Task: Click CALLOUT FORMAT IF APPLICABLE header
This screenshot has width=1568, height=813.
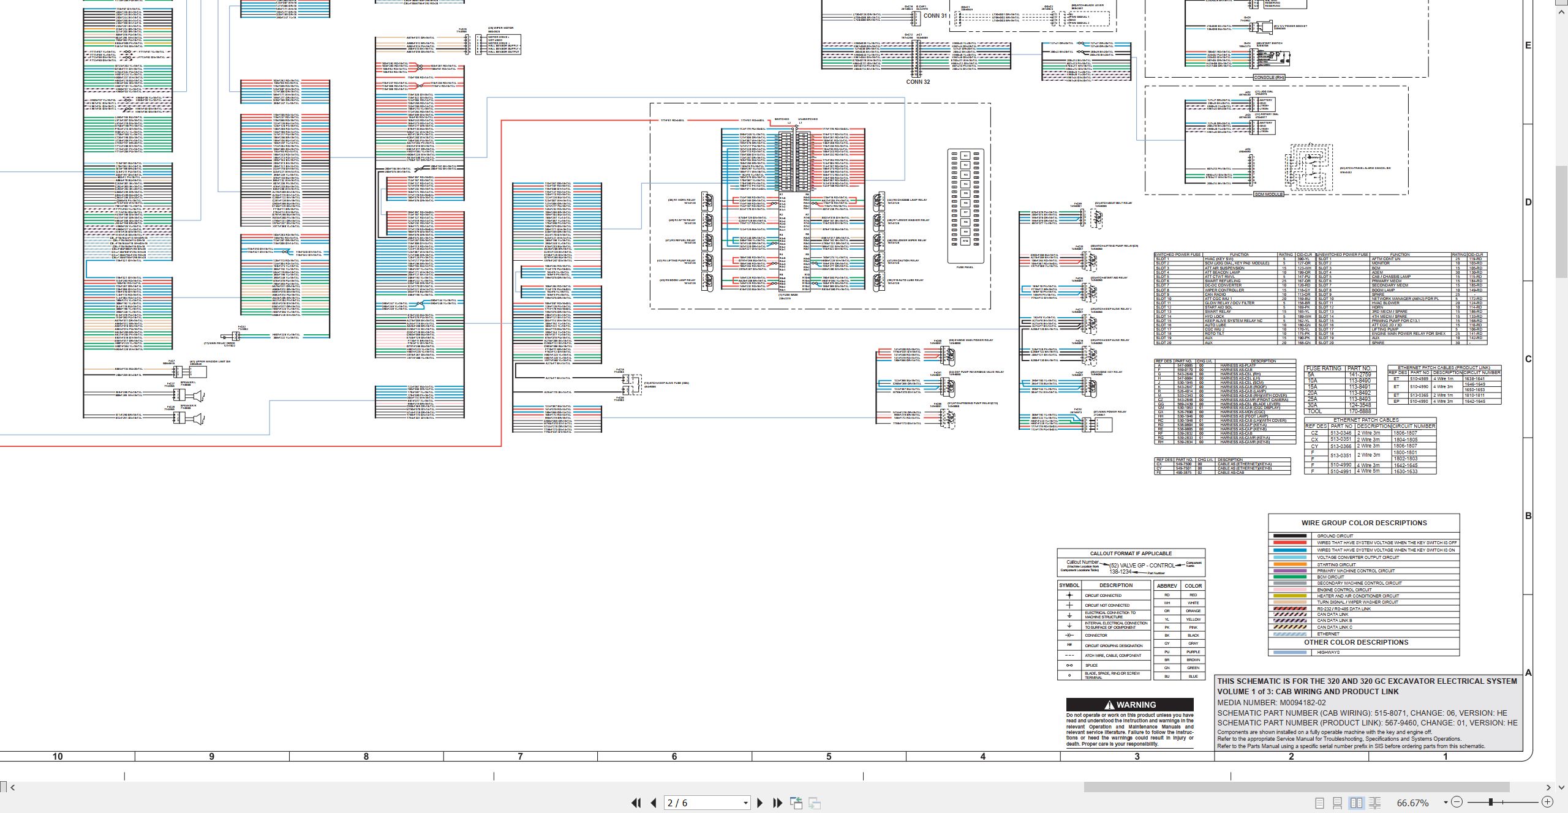Action: tap(1131, 553)
